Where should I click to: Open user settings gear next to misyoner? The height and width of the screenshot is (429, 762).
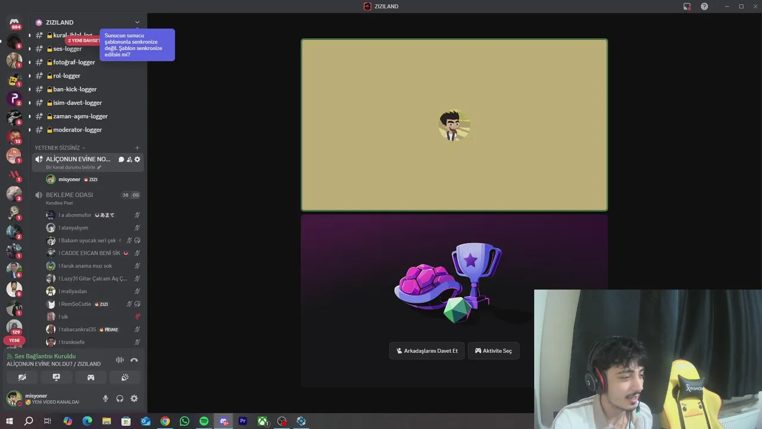pos(134,399)
